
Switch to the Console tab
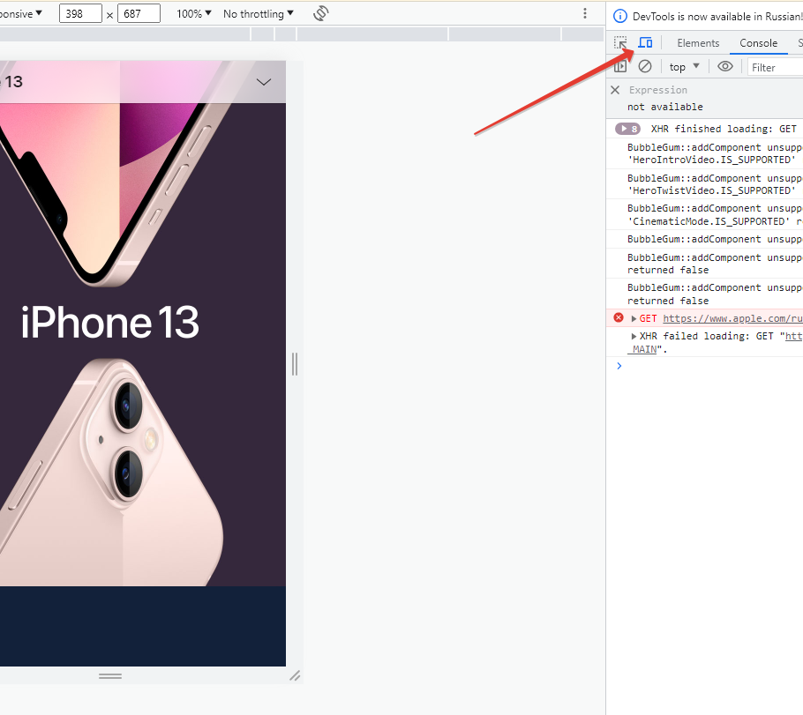pyautogui.click(x=758, y=43)
